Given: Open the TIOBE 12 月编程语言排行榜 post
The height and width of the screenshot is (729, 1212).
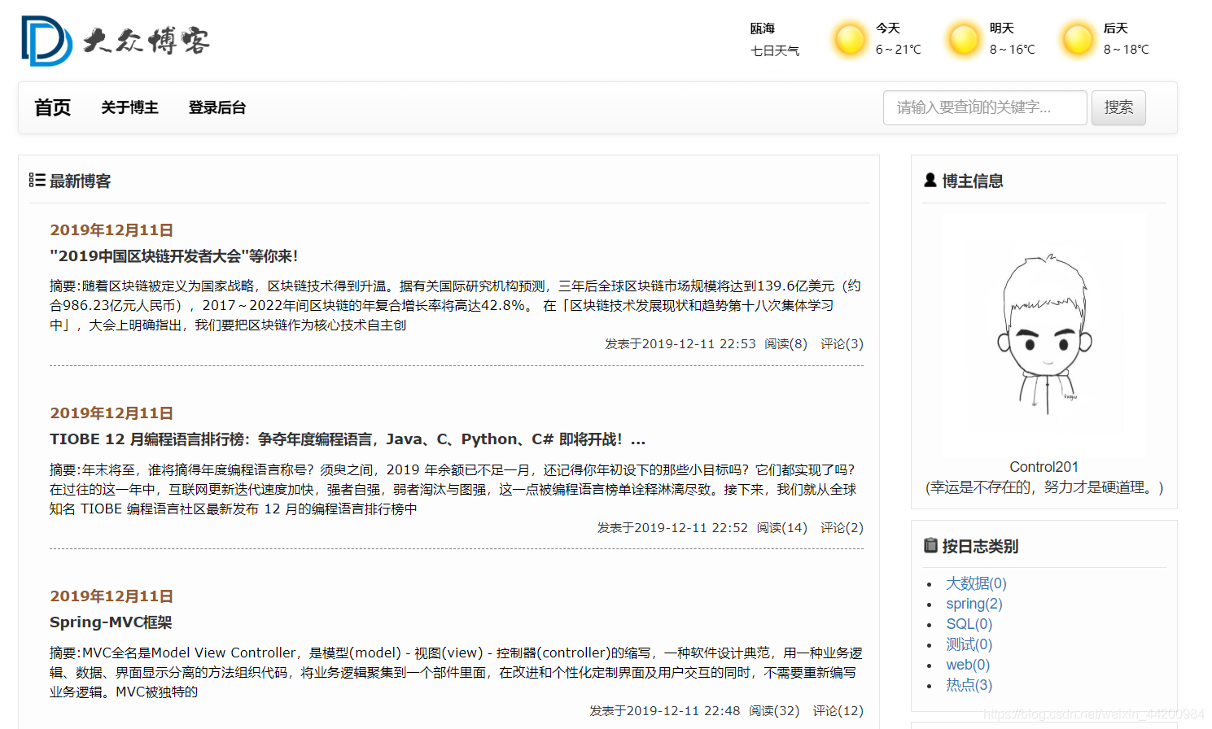Looking at the screenshot, I should [348, 439].
